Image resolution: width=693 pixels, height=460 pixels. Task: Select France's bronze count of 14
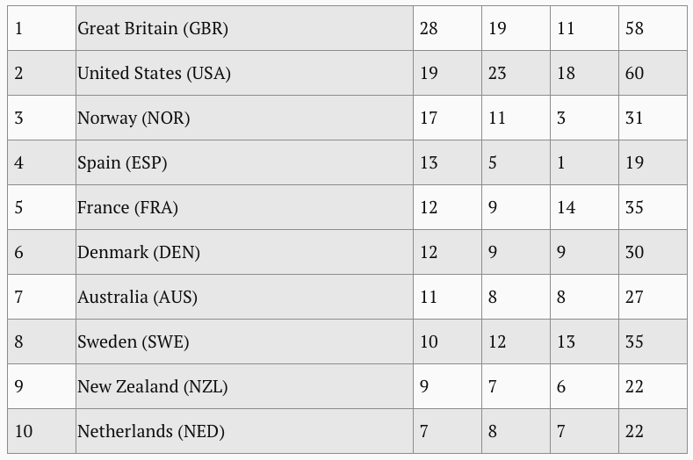point(584,207)
